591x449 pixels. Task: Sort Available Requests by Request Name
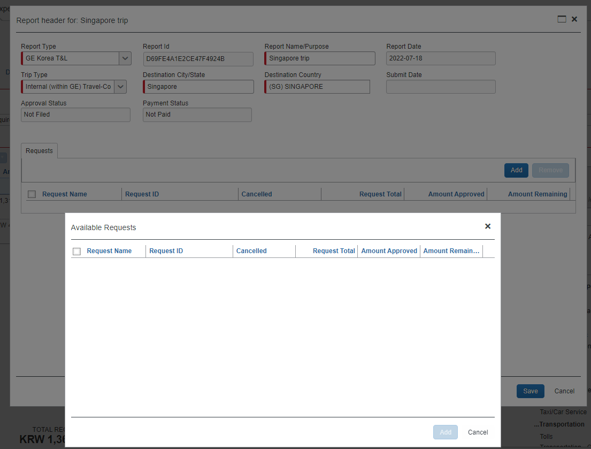pos(109,251)
